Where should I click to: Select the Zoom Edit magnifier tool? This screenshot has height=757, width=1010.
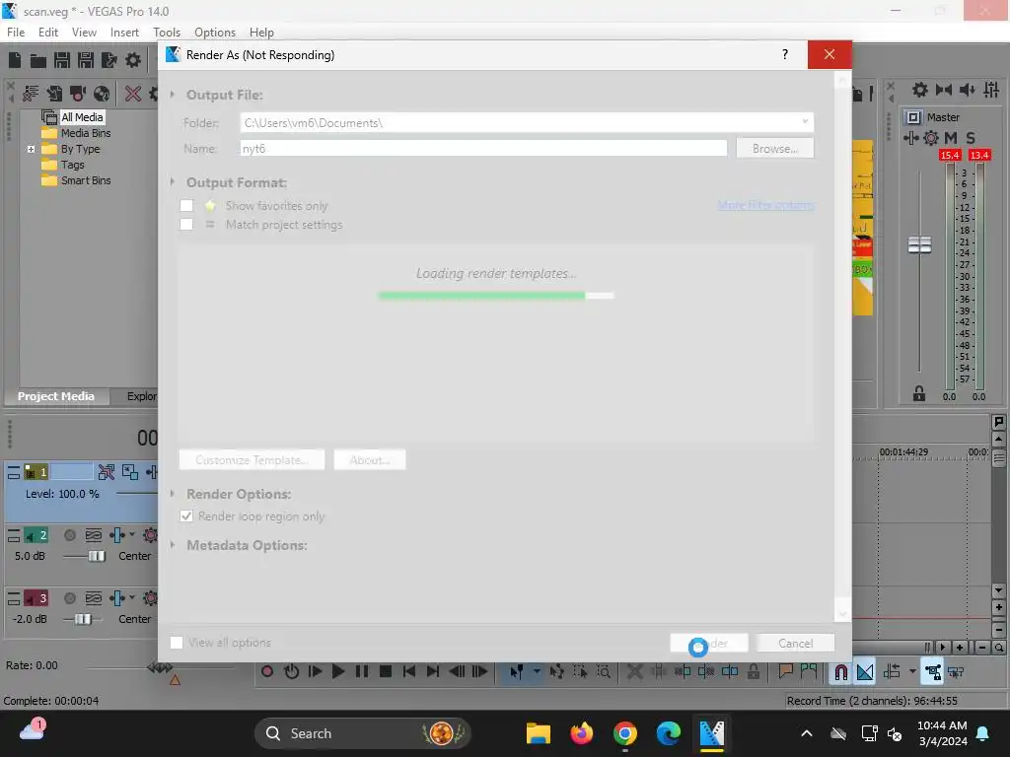[x=604, y=672]
